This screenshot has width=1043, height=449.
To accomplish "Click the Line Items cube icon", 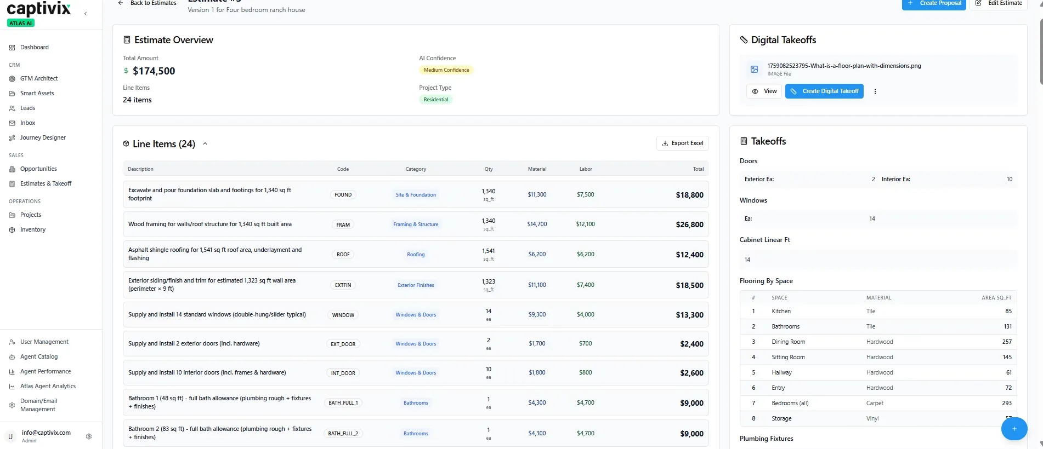I will click(126, 144).
